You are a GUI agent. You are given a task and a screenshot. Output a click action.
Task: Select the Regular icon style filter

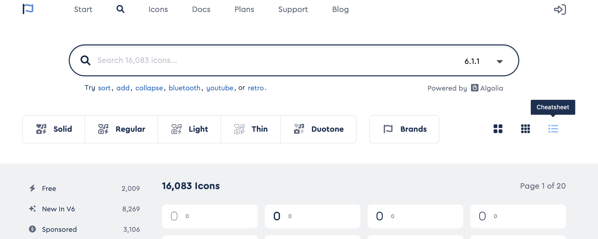click(x=121, y=129)
